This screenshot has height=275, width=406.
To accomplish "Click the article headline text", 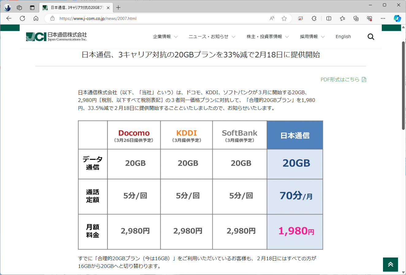I will click(201, 55).
